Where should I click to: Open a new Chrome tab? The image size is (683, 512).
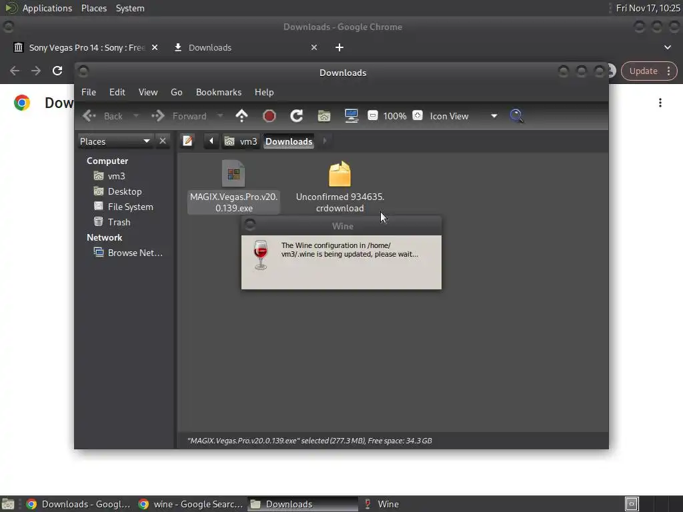pyautogui.click(x=339, y=47)
